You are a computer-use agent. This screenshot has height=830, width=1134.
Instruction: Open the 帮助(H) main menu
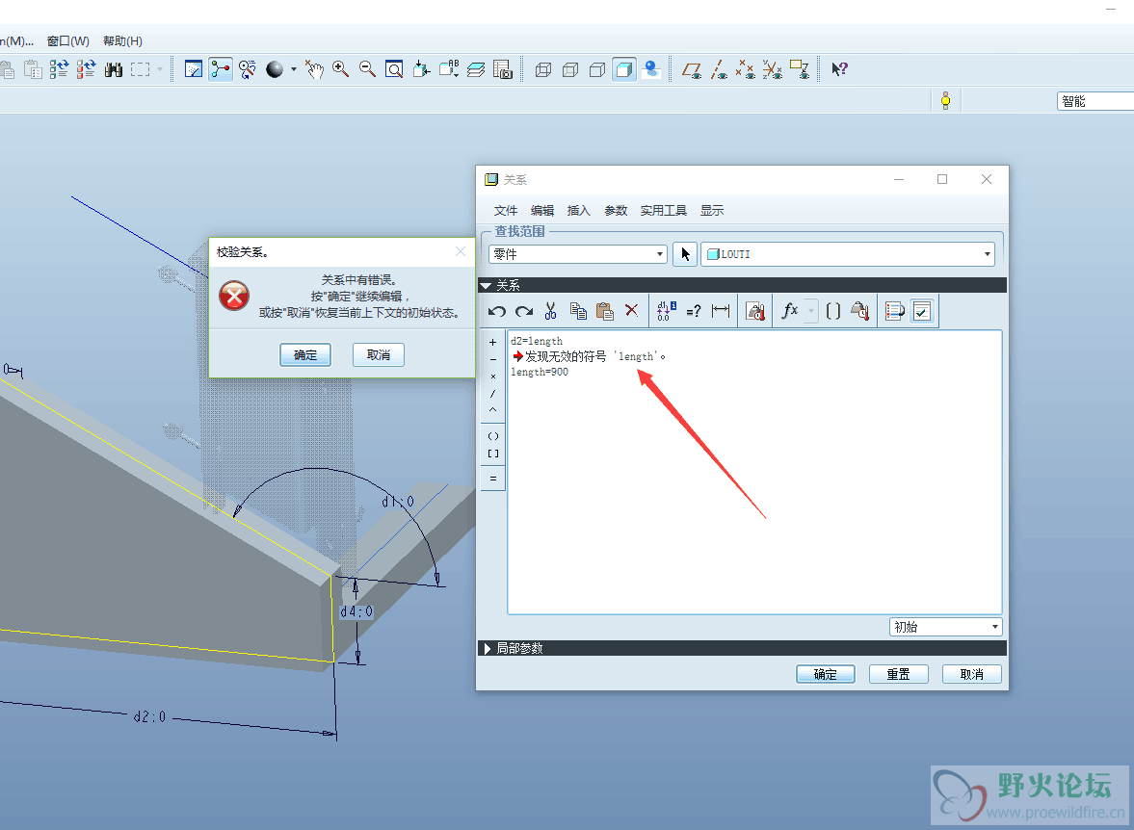(123, 41)
